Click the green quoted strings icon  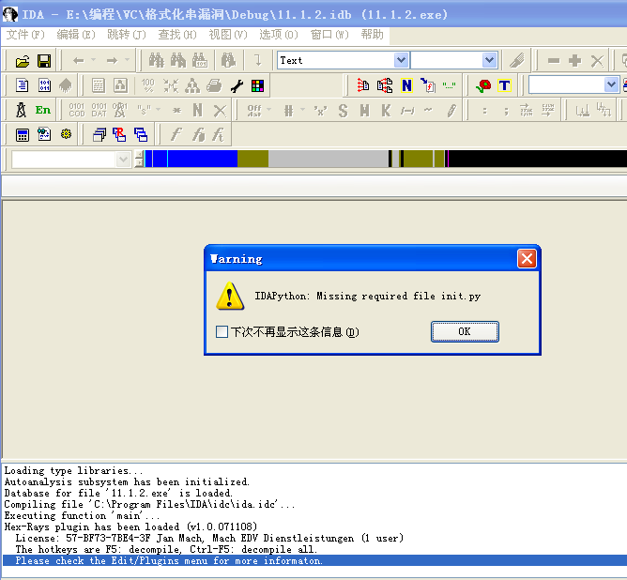(x=449, y=85)
